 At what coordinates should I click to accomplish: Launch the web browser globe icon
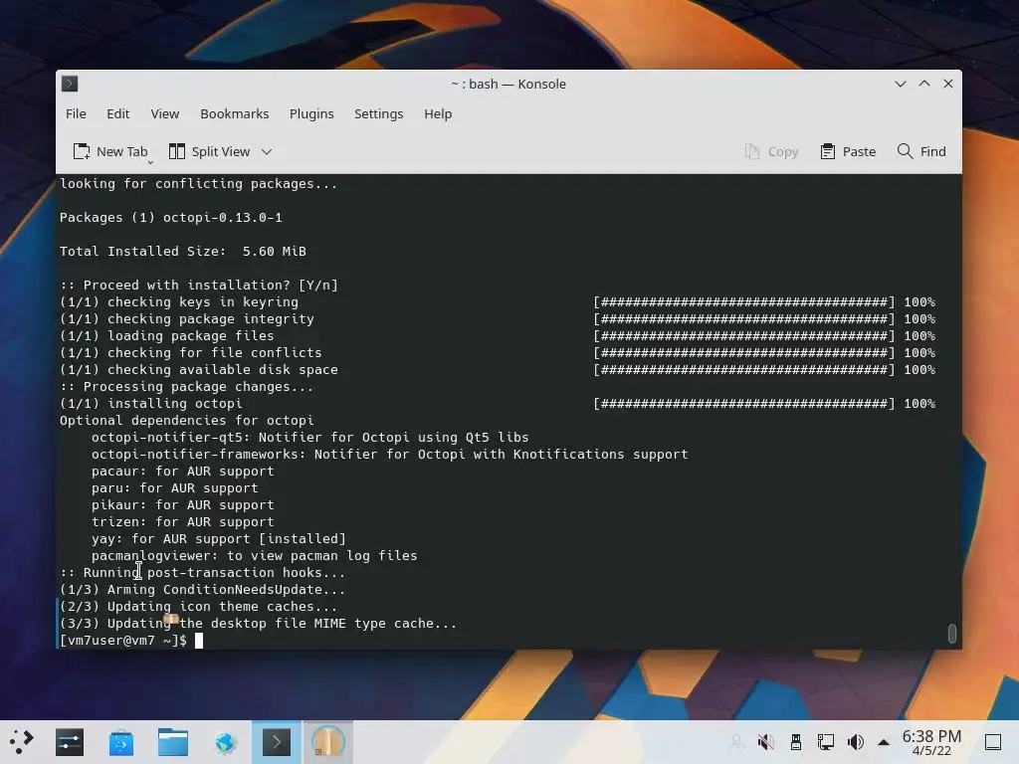click(225, 742)
